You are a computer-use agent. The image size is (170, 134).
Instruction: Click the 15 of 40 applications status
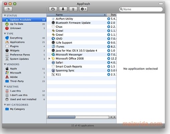[x=82, y=126]
